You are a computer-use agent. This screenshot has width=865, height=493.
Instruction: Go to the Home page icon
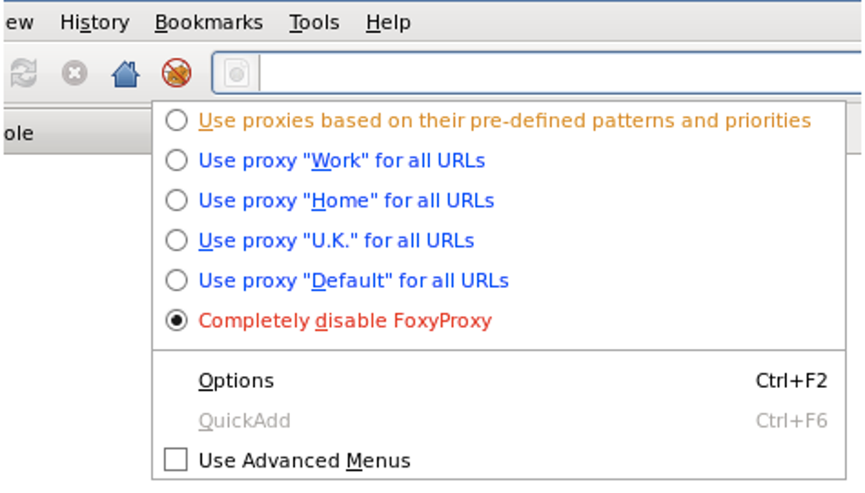pos(126,75)
